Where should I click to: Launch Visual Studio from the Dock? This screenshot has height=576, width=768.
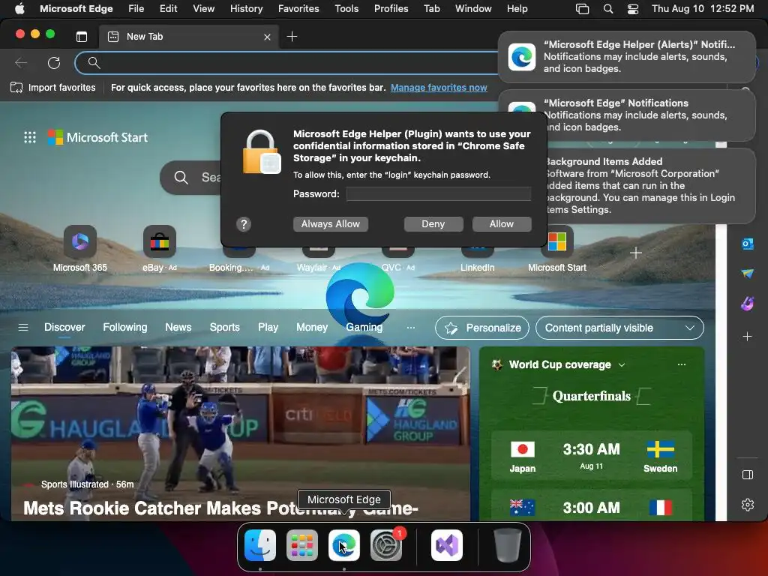tap(447, 545)
